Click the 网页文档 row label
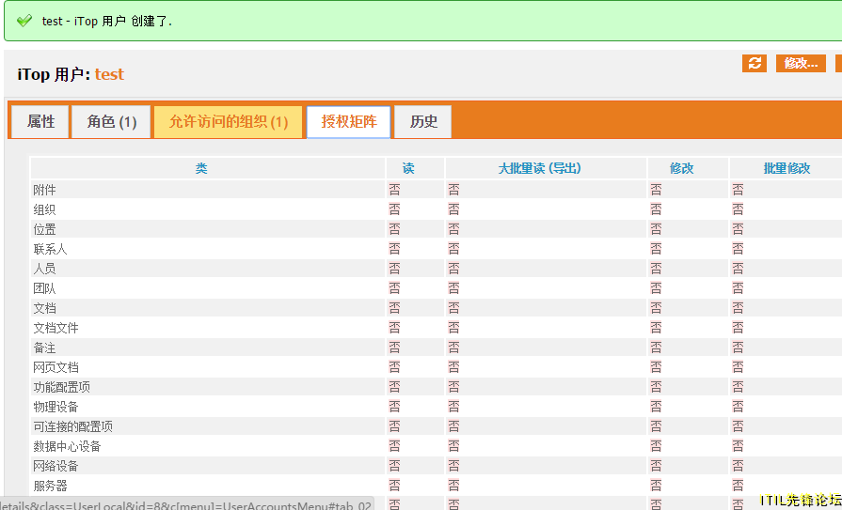Viewport: 842px width, 510px height. tap(56, 367)
